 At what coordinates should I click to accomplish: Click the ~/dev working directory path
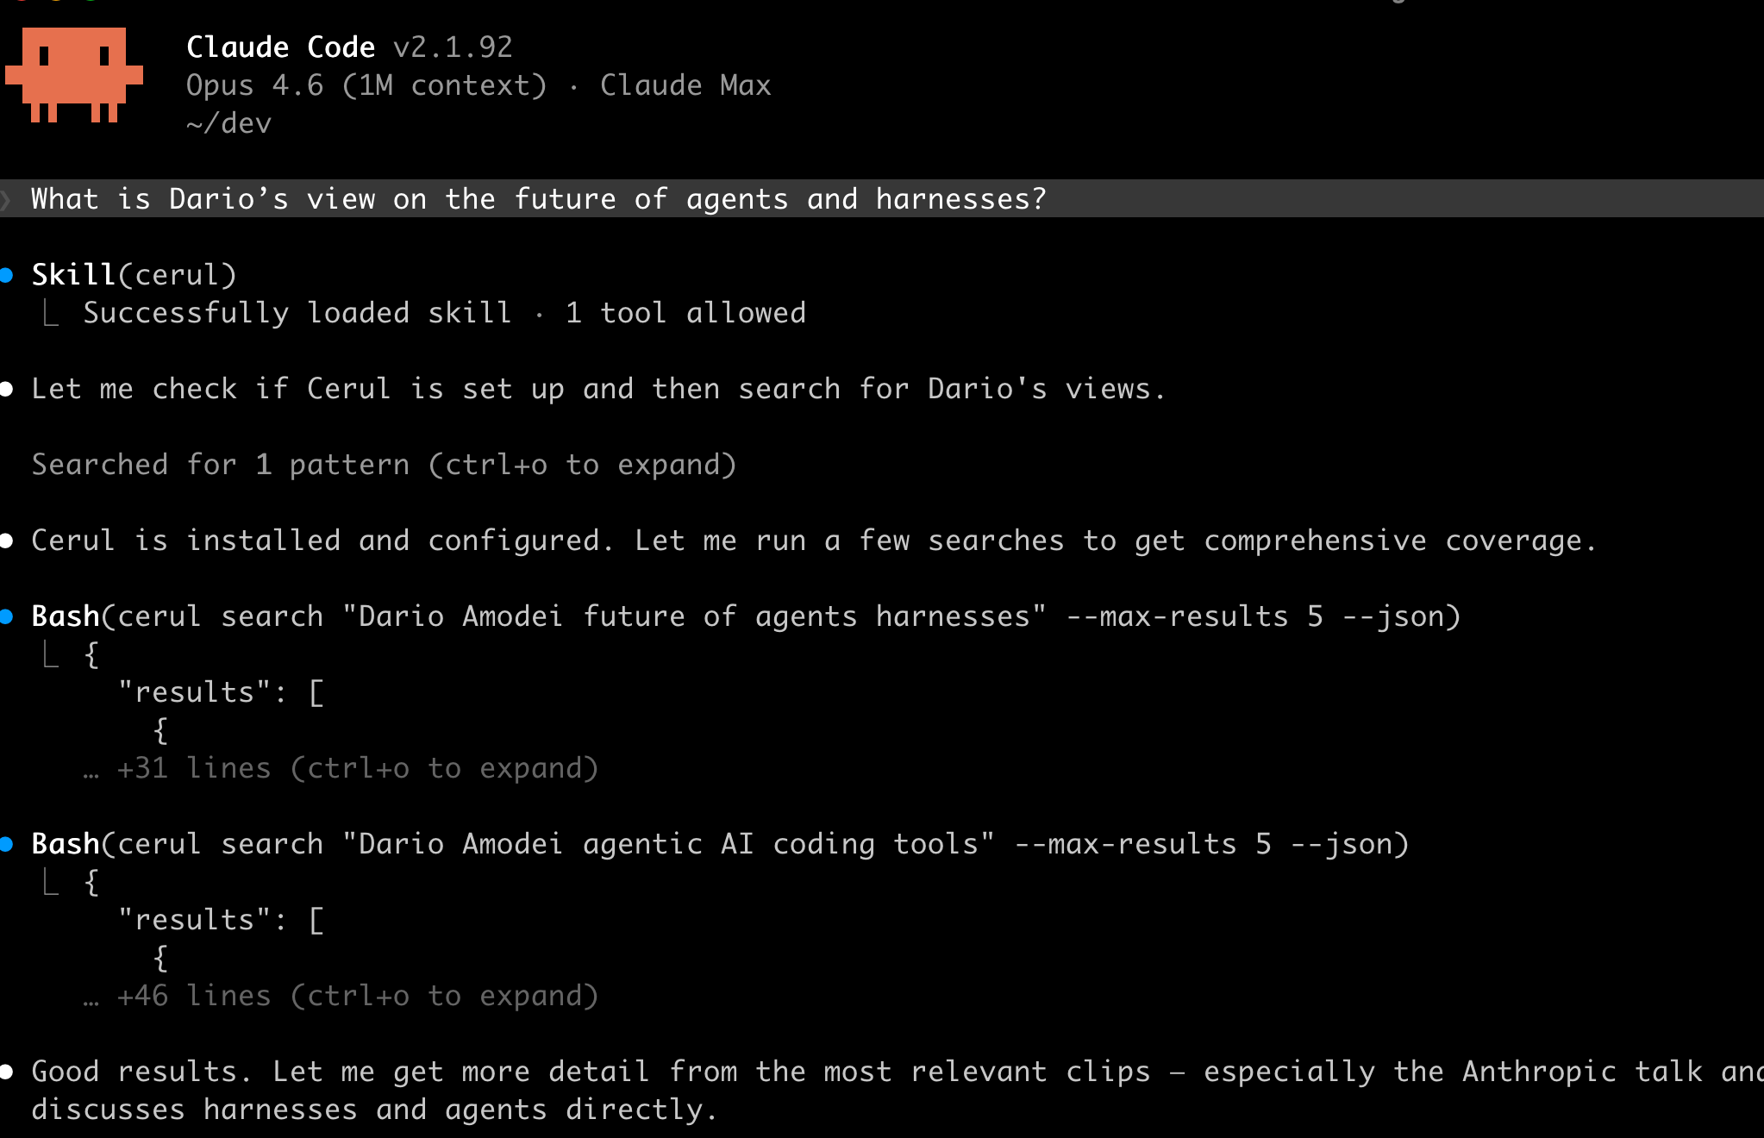228,124
